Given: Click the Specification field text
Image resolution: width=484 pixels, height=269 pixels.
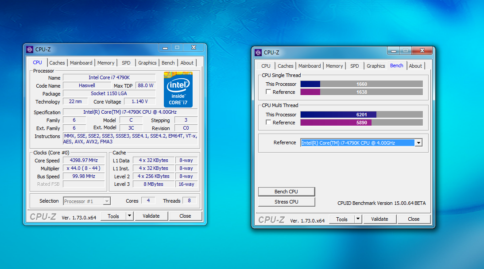Looking at the screenshot, I should point(130,112).
